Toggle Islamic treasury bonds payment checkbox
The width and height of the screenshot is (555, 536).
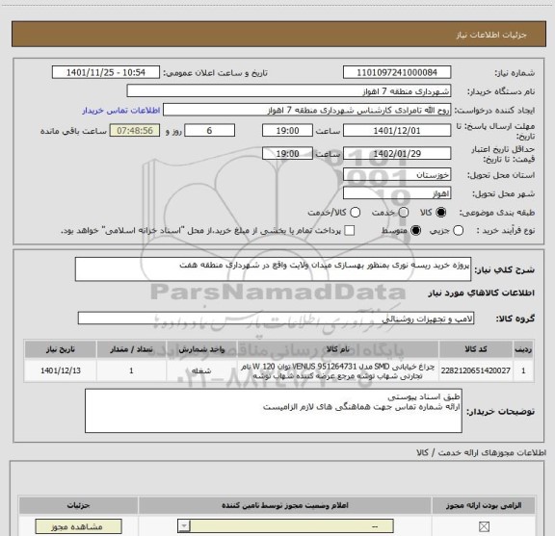click(350, 231)
